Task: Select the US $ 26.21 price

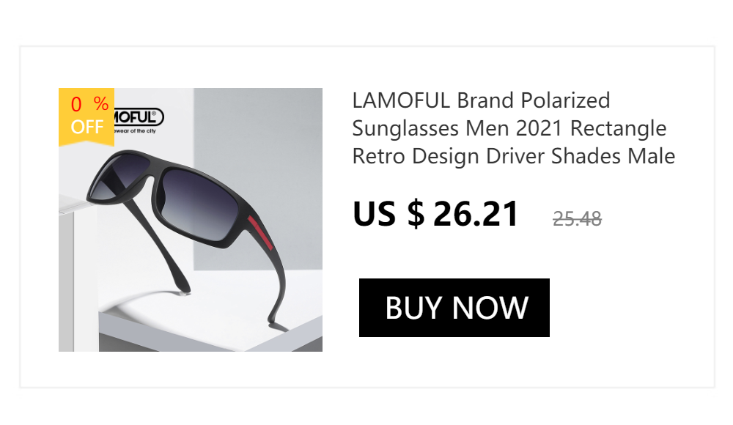Action: [435, 213]
